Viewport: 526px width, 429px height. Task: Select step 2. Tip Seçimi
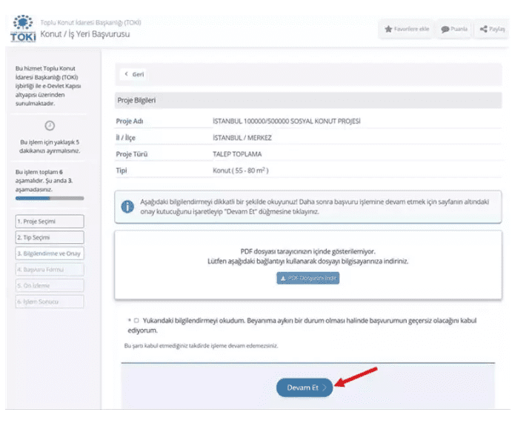[49, 237]
